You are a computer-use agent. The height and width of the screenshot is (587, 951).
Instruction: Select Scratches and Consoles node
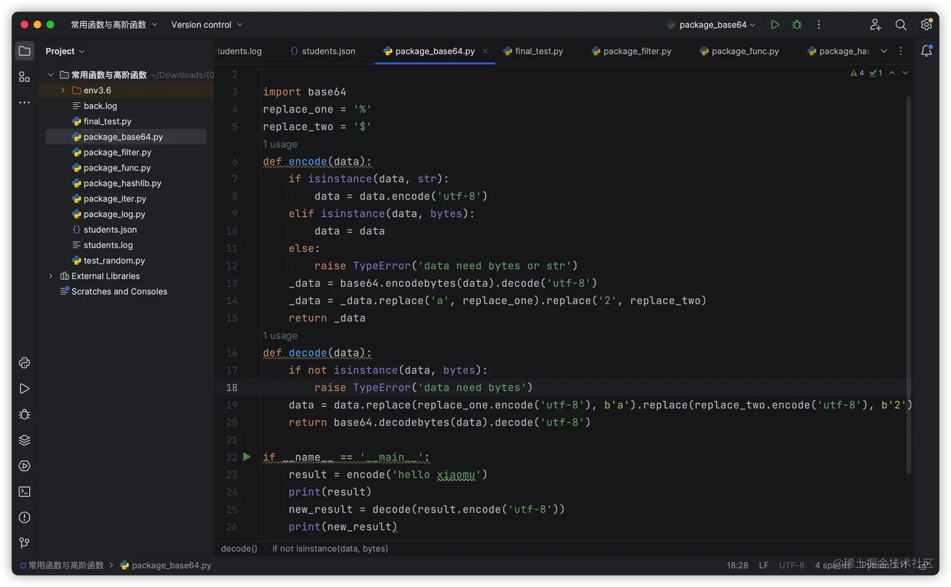coord(119,291)
